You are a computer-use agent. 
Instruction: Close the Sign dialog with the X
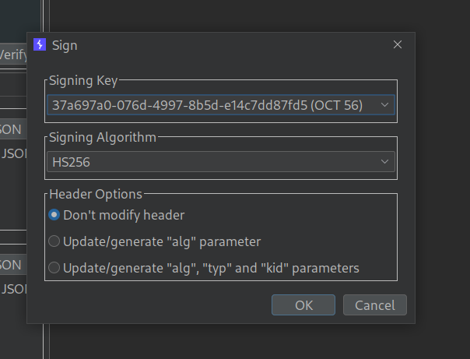tap(398, 45)
